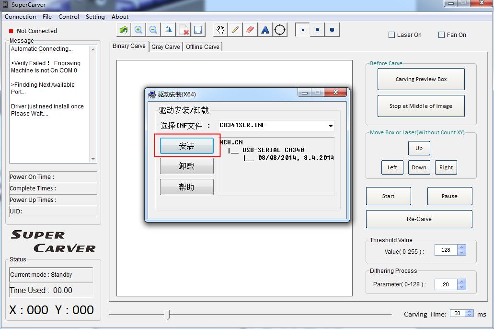
Task: Enable the Laser On checkbox
Action: click(x=392, y=35)
